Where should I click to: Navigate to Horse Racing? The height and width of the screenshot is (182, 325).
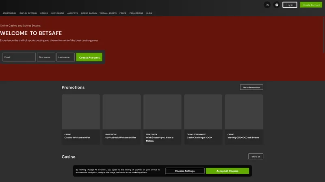coord(89,13)
